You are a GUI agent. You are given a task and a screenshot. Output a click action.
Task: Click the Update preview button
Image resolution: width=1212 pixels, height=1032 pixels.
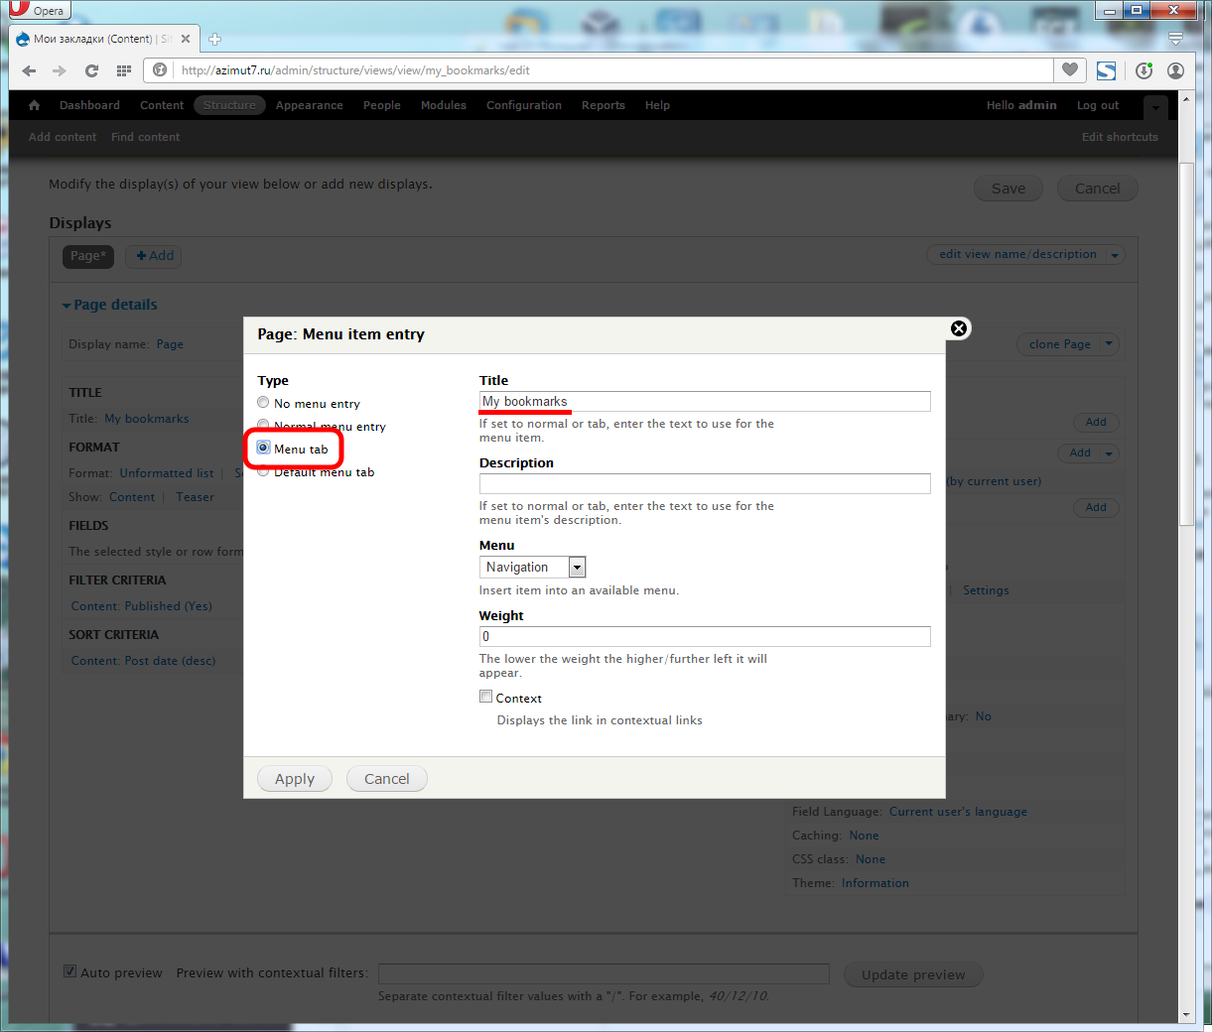(x=913, y=974)
